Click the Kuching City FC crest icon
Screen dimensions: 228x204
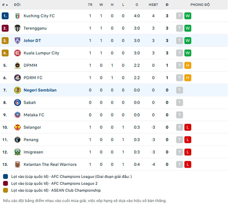pyautogui.click(x=18, y=16)
